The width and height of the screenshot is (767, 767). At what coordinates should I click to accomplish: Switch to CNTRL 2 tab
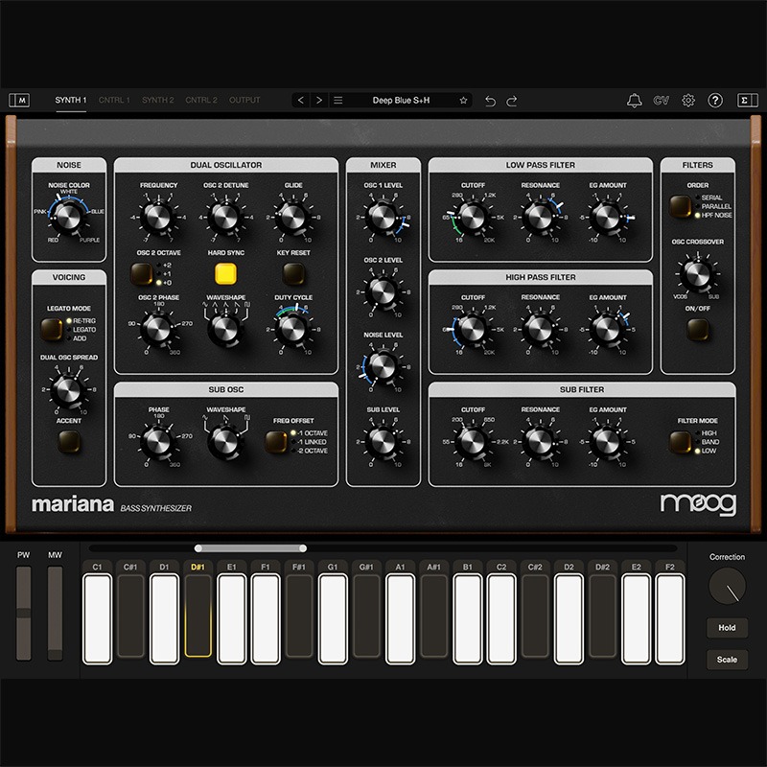[201, 100]
